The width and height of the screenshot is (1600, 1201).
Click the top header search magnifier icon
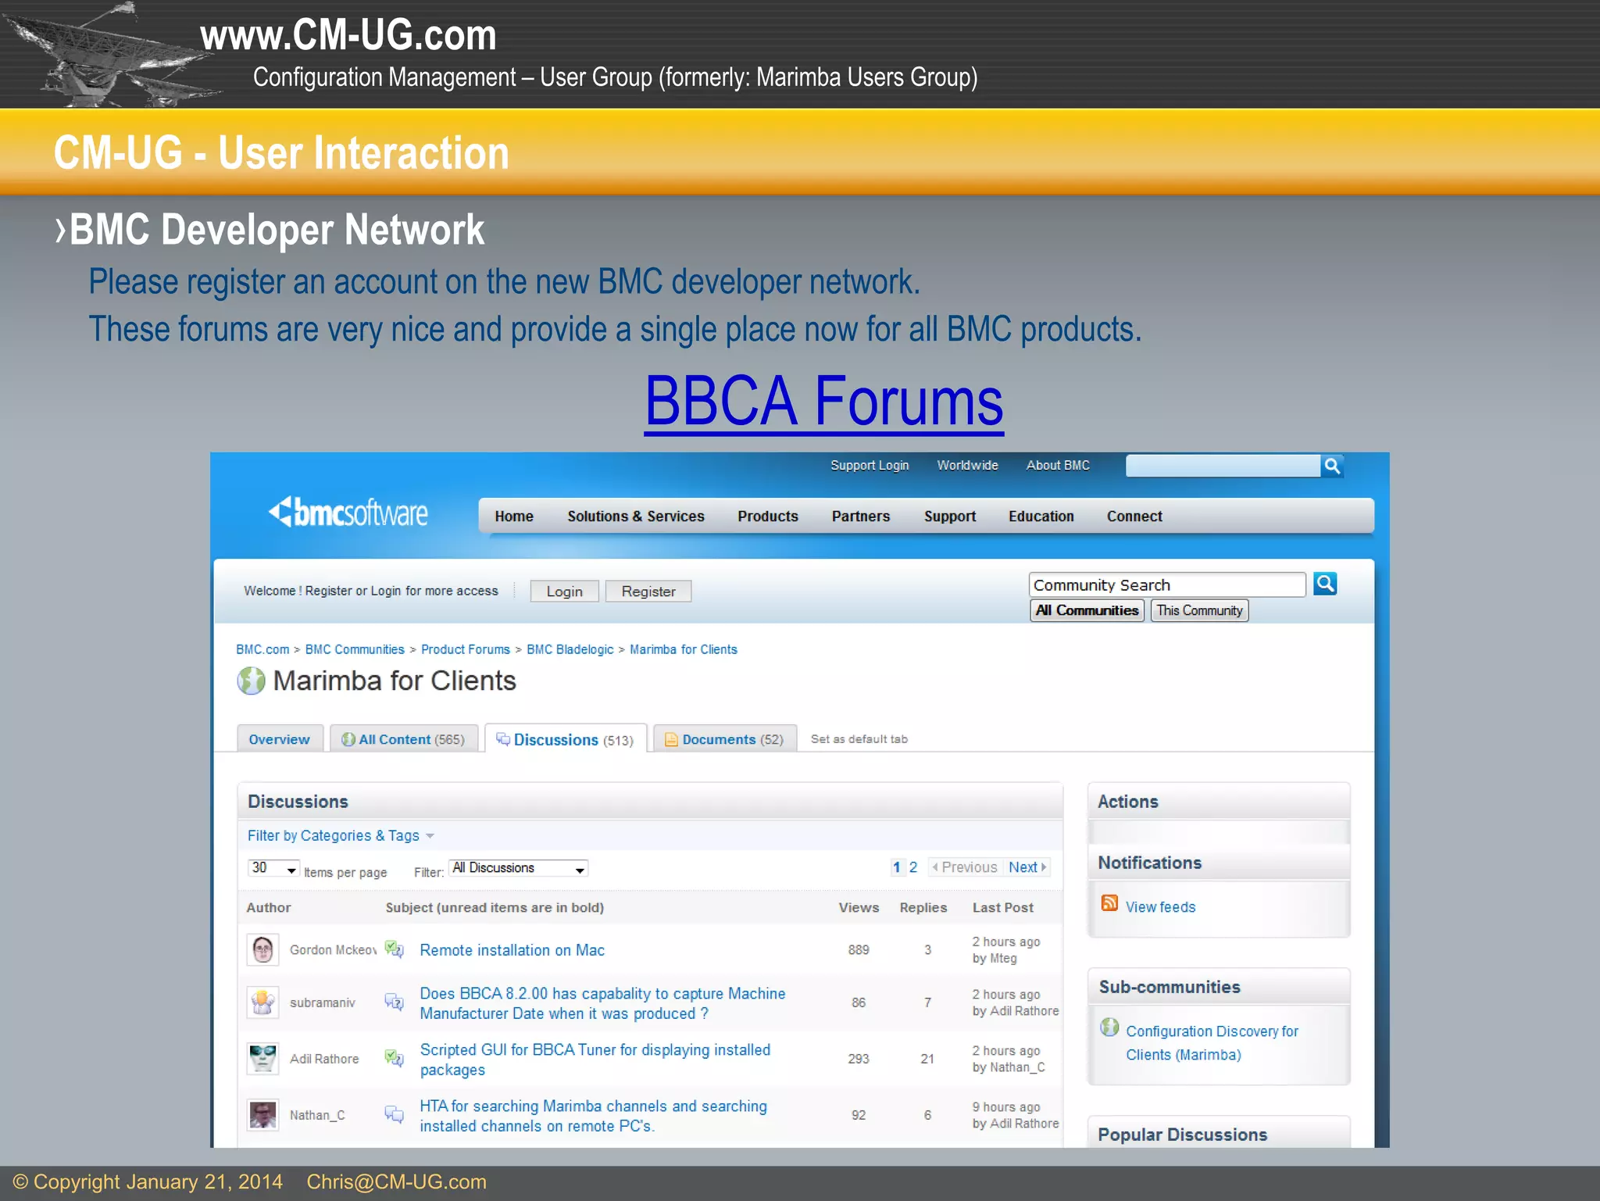click(x=1332, y=466)
